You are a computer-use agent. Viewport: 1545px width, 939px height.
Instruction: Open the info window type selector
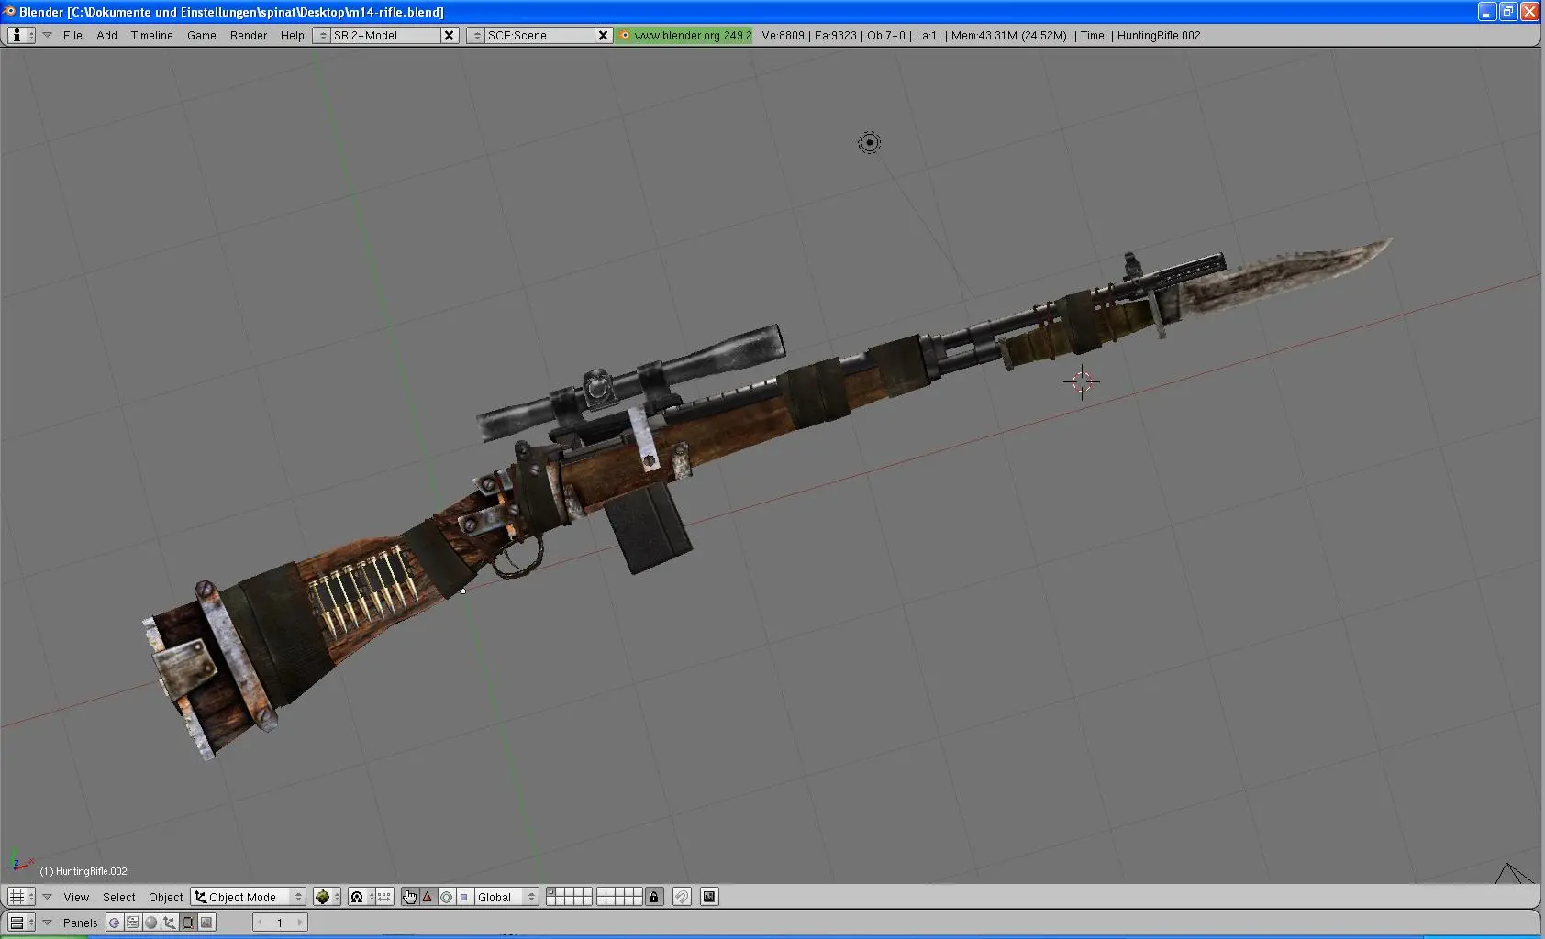pyautogui.click(x=21, y=35)
